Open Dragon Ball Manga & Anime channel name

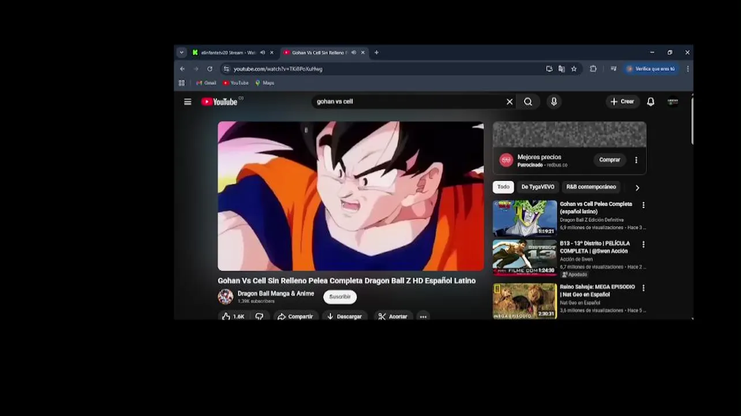coord(276,294)
